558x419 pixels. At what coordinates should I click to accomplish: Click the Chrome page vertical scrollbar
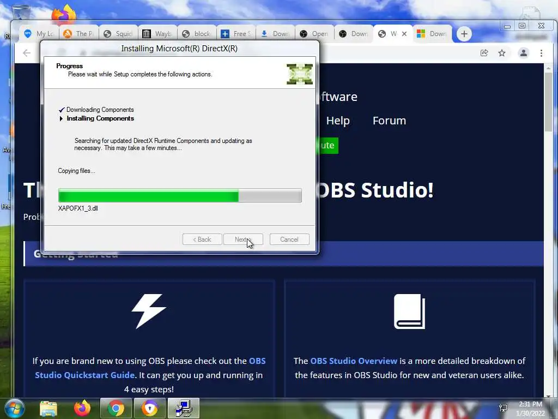(x=548, y=103)
